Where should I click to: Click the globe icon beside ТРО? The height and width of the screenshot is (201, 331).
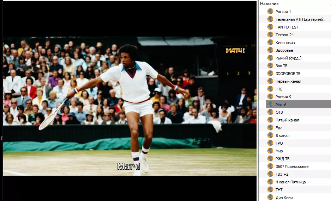[270, 143]
